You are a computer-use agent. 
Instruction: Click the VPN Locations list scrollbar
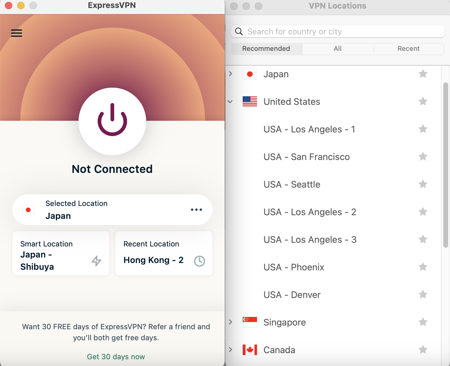point(446,165)
